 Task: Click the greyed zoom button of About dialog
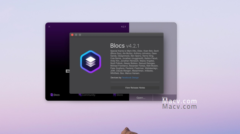80,35
